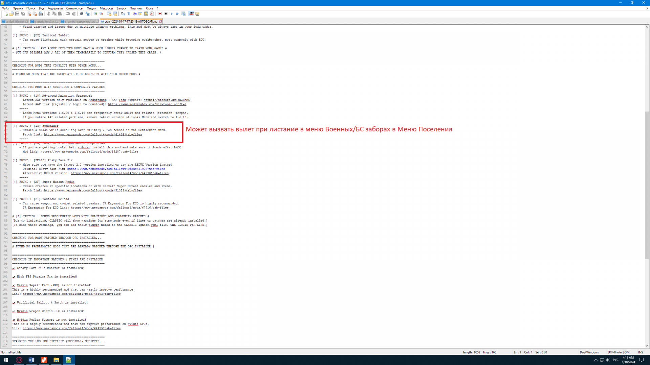
Task: Open the Плагины menu
Action: click(x=136, y=8)
